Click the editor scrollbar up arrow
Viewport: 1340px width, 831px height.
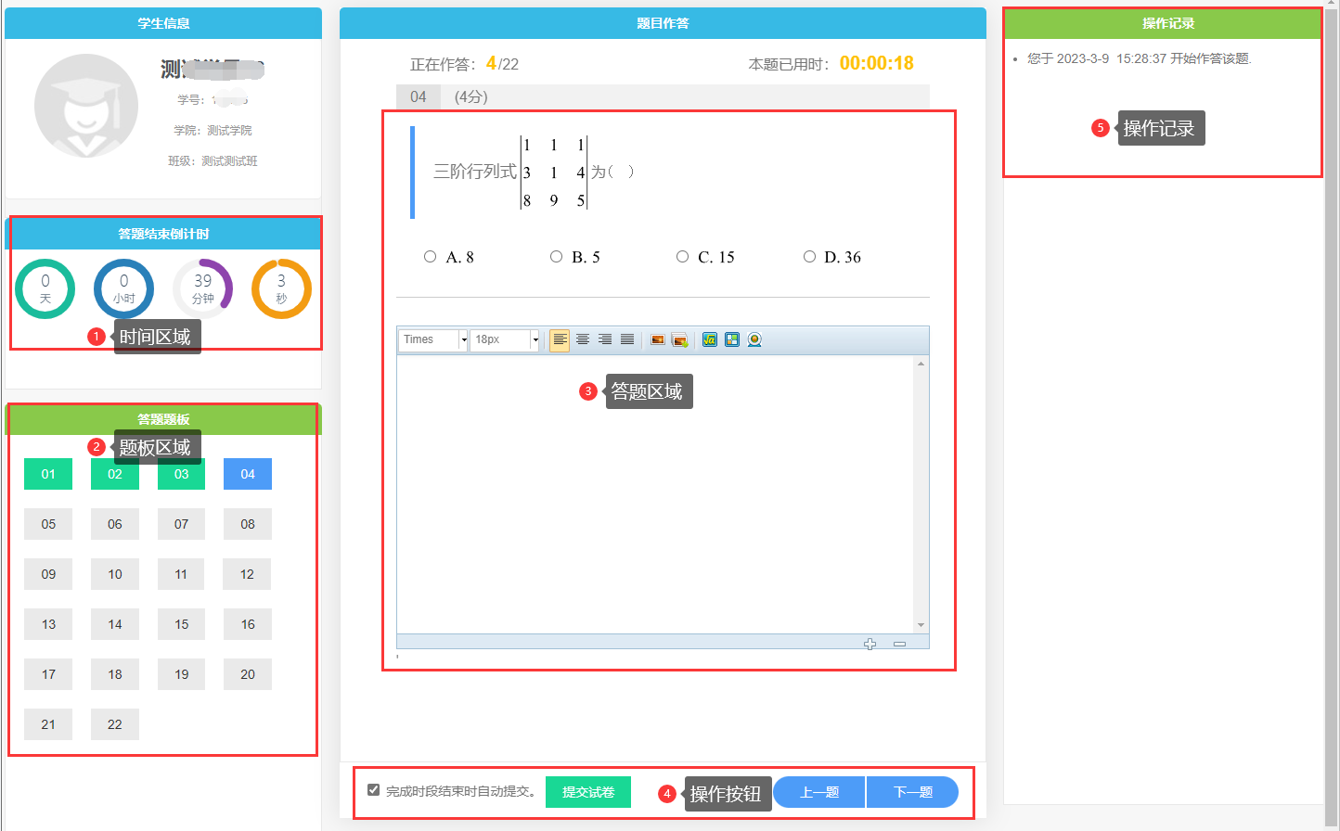coord(921,363)
